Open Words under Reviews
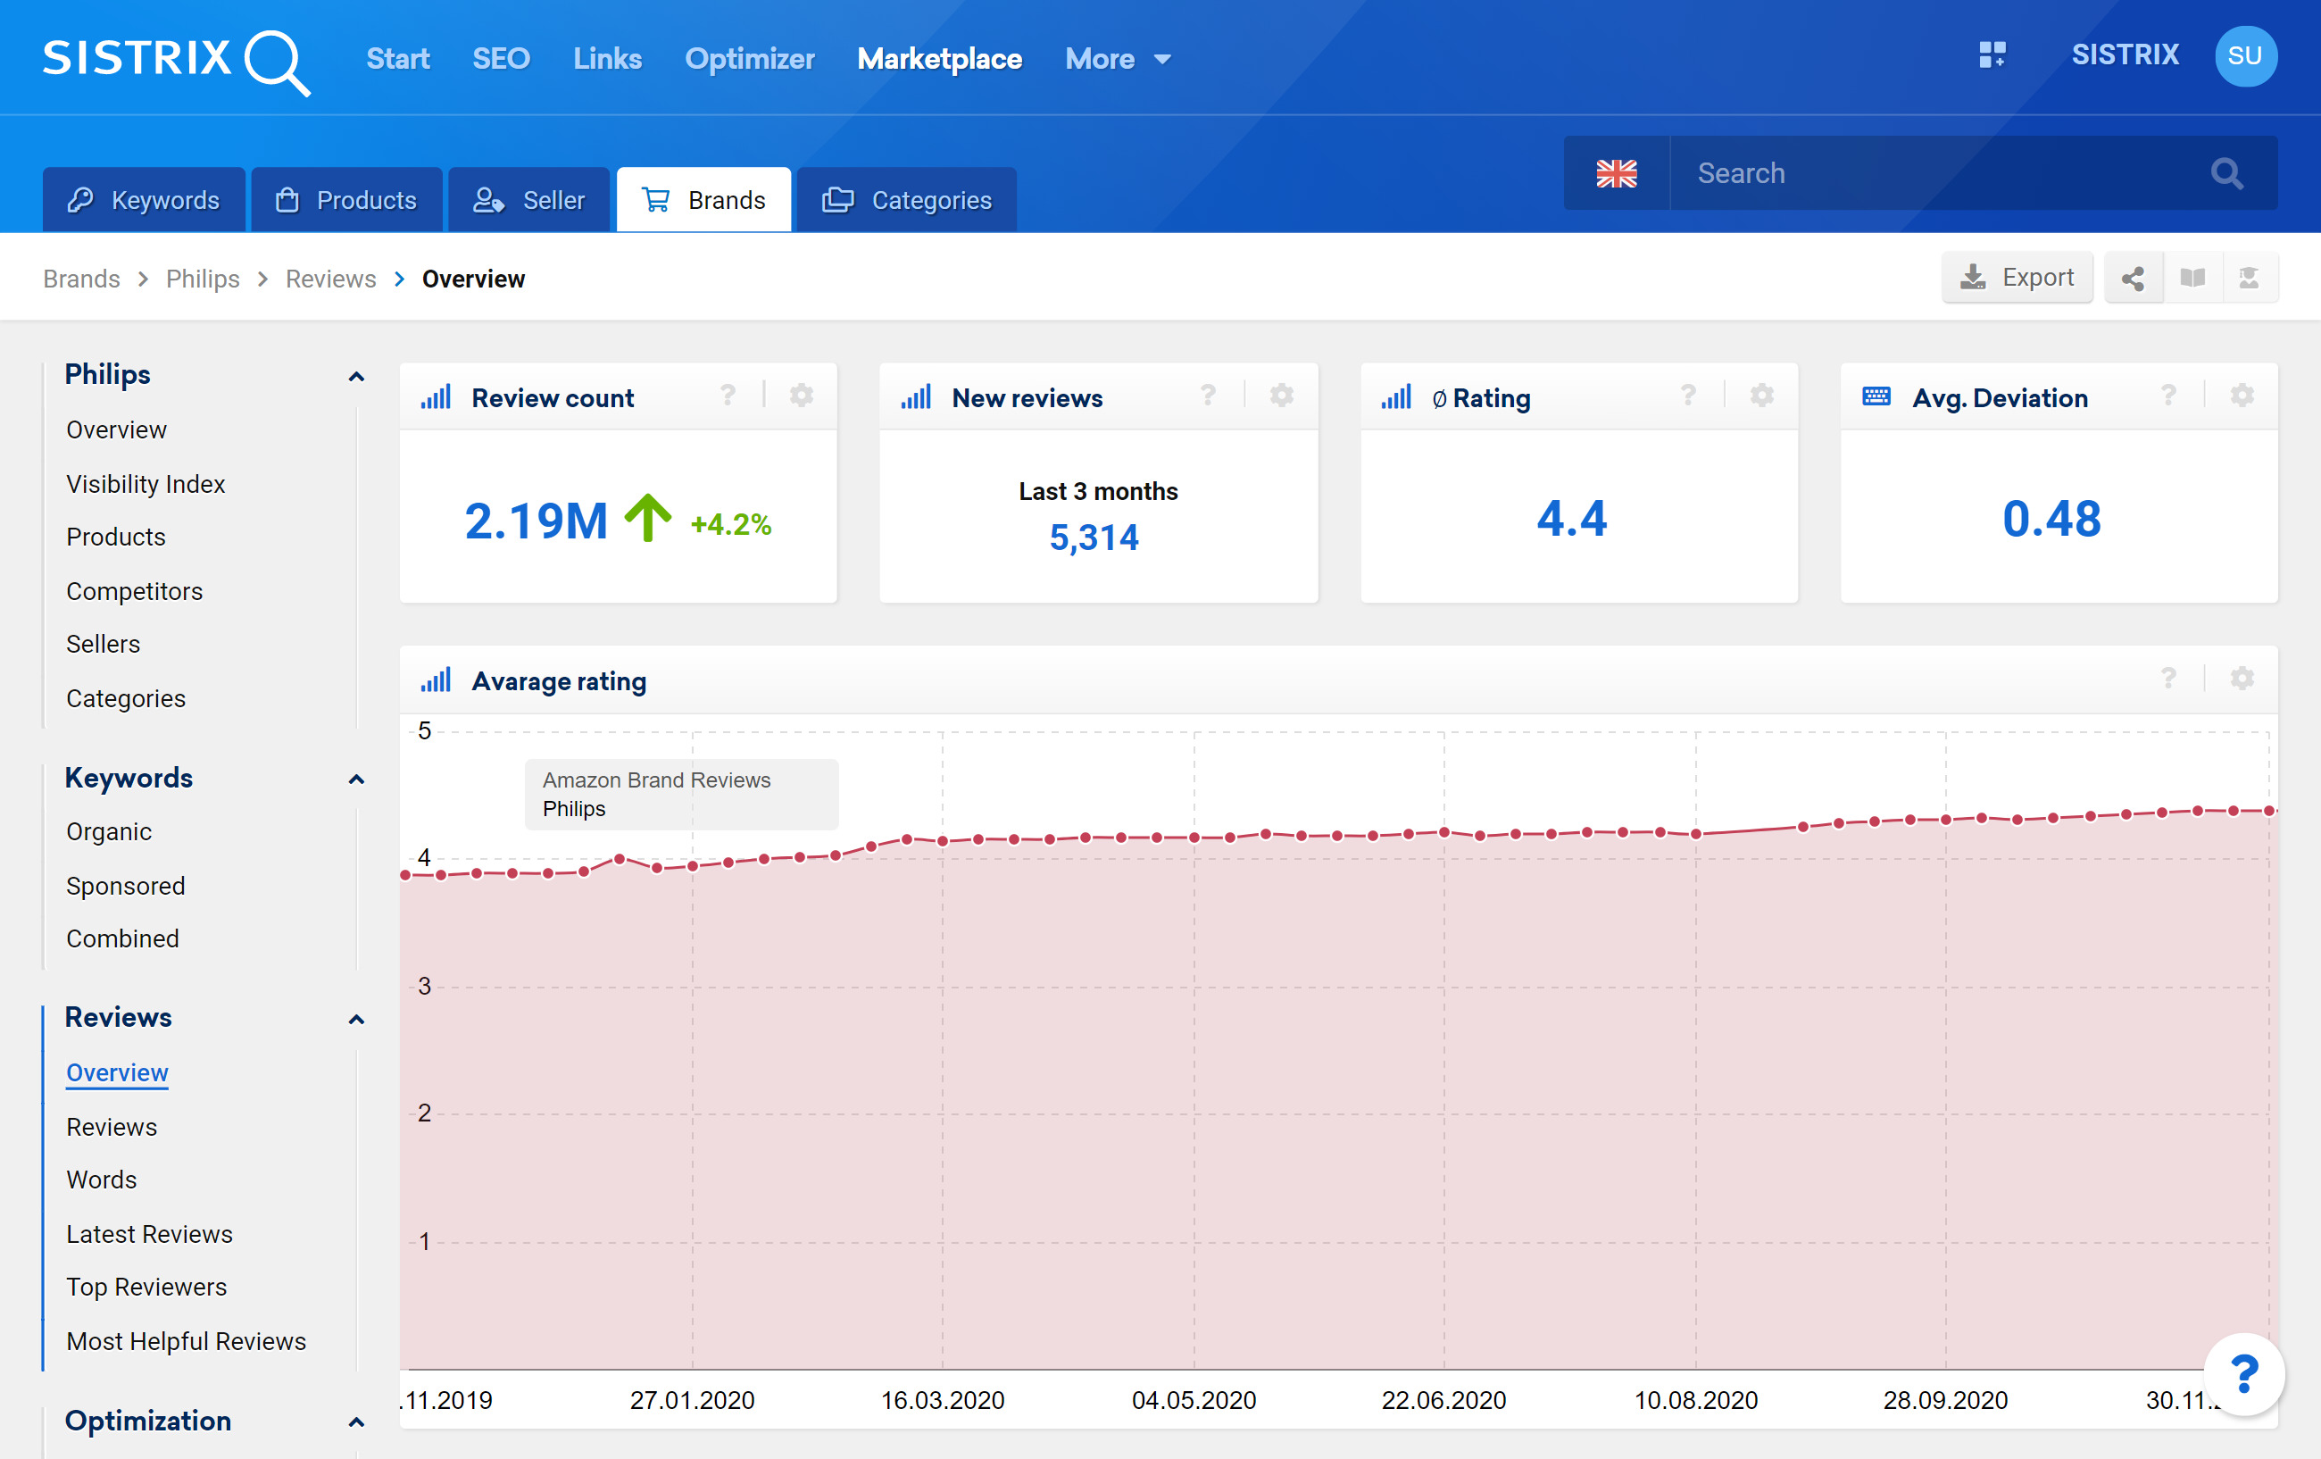Screen dimensions: 2321x1459 tap(101, 1180)
